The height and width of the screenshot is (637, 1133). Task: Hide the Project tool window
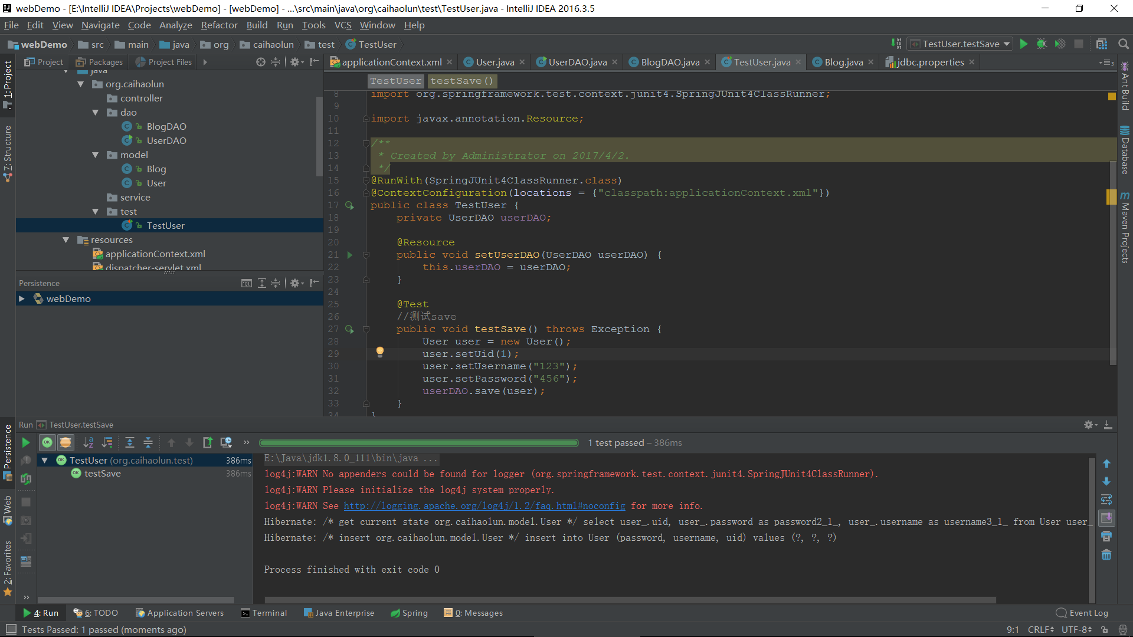click(x=315, y=62)
